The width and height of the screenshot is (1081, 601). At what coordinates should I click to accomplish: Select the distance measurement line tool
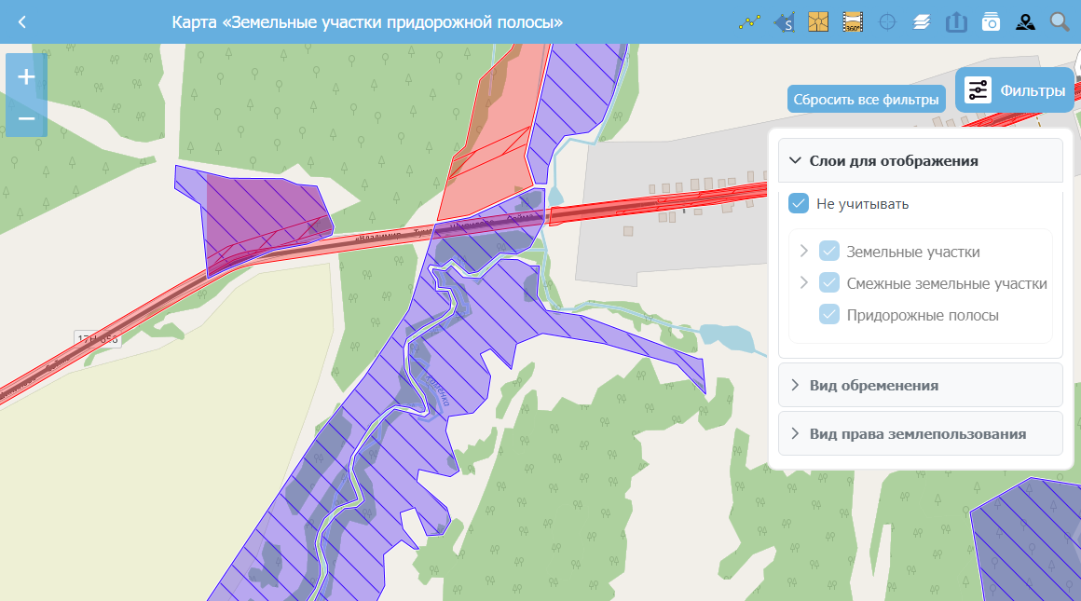(x=748, y=21)
